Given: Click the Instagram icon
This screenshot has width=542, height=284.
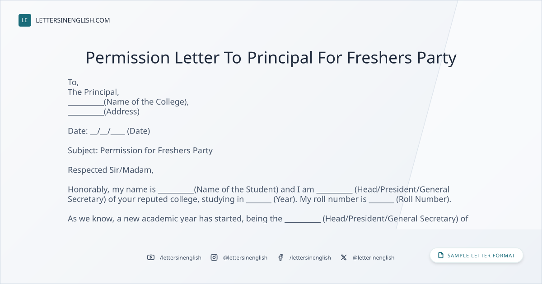Looking at the screenshot, I should (214, 257).
